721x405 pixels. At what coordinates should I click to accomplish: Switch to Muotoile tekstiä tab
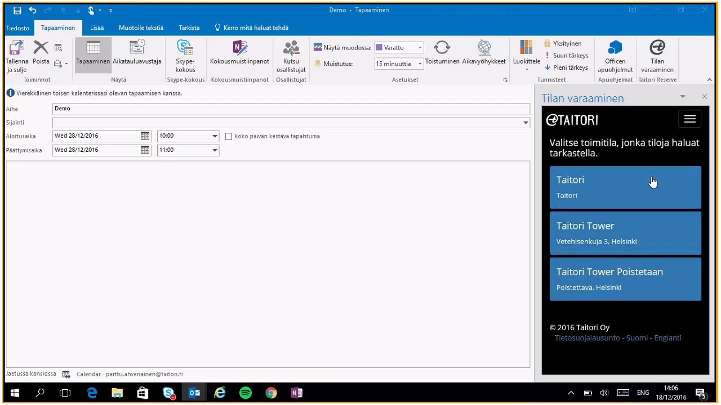141,28
